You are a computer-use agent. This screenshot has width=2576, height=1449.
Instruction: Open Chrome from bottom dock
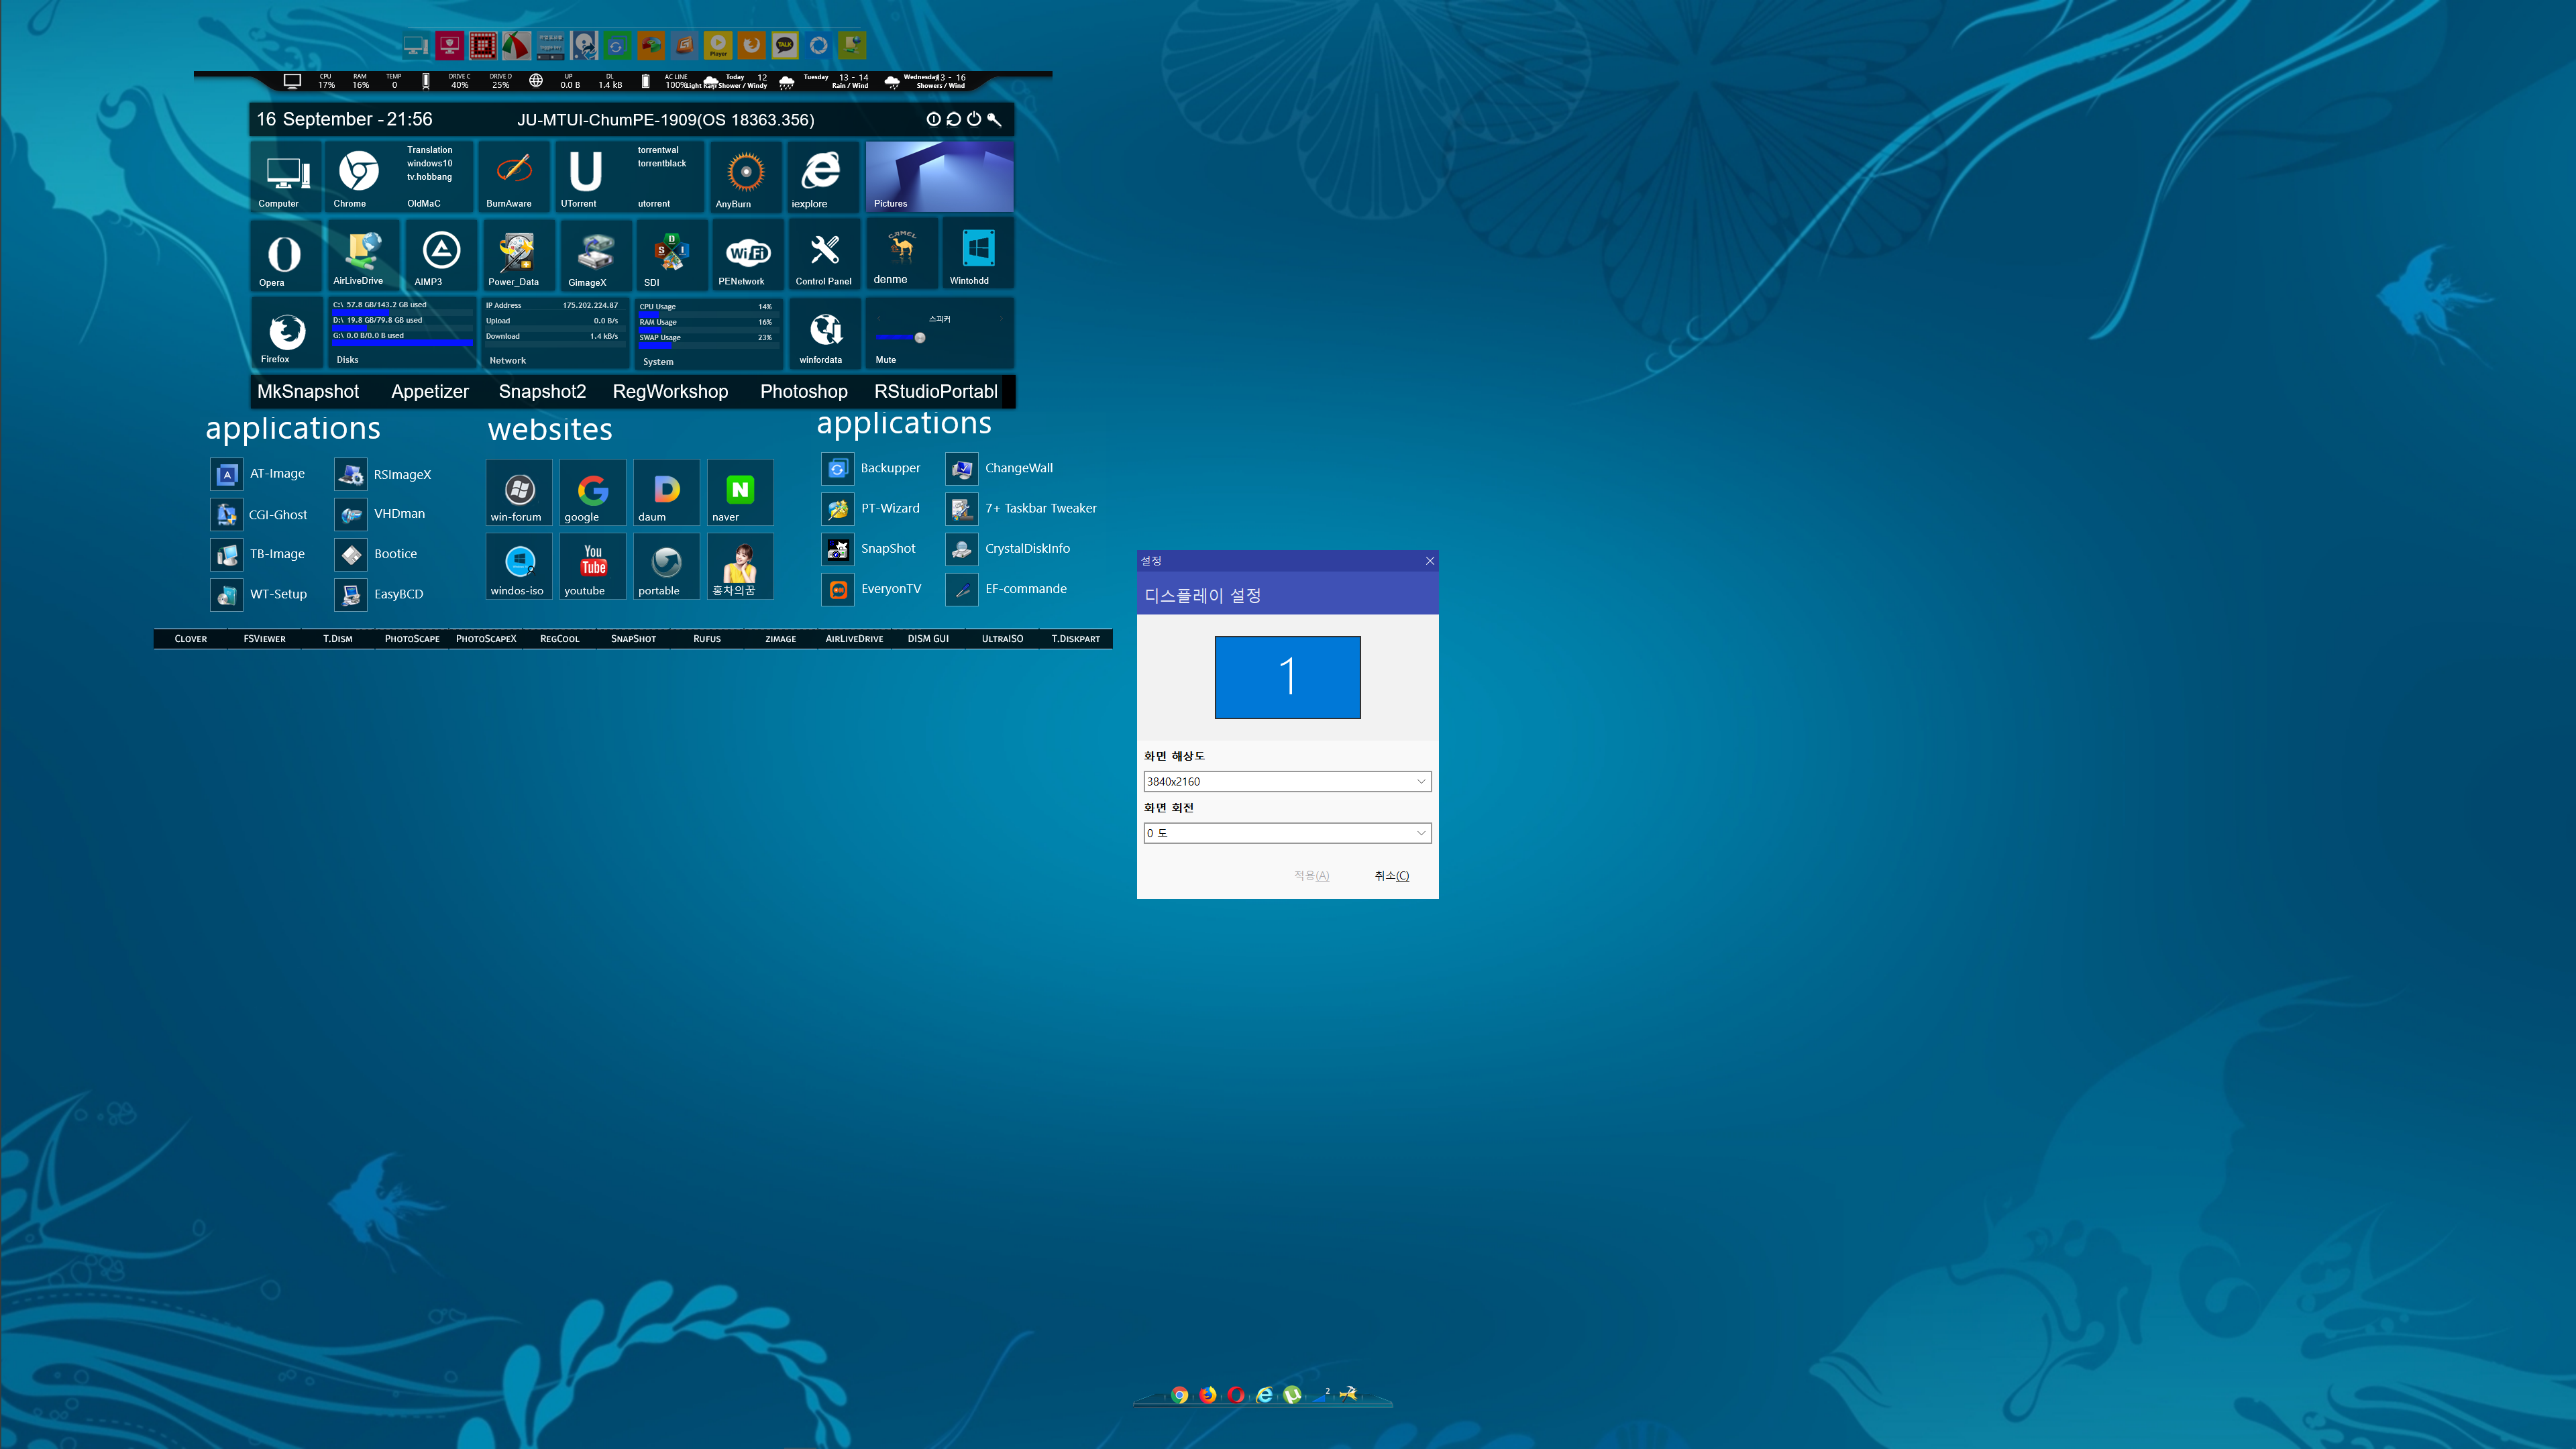(x=1180, y=1395)
